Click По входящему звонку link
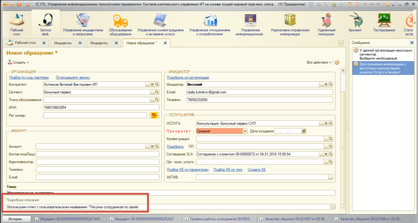This screenshot has width=418, height=223. [x=73, y=77]
